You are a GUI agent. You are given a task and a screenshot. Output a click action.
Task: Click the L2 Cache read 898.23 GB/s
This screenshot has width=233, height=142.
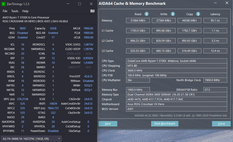(x=138, y=41)
